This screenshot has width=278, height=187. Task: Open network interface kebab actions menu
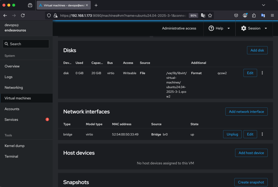tap(262, 134)
